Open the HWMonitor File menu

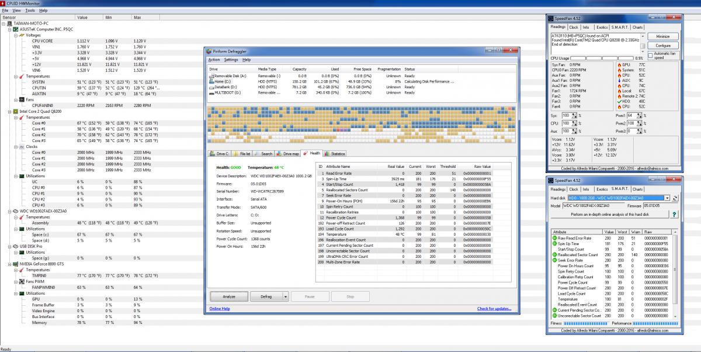pos(5,11)
